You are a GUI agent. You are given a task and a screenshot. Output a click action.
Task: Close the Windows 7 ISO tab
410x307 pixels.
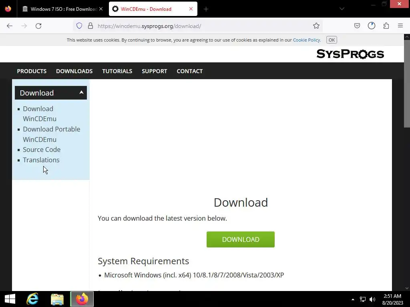pos(101,9)
